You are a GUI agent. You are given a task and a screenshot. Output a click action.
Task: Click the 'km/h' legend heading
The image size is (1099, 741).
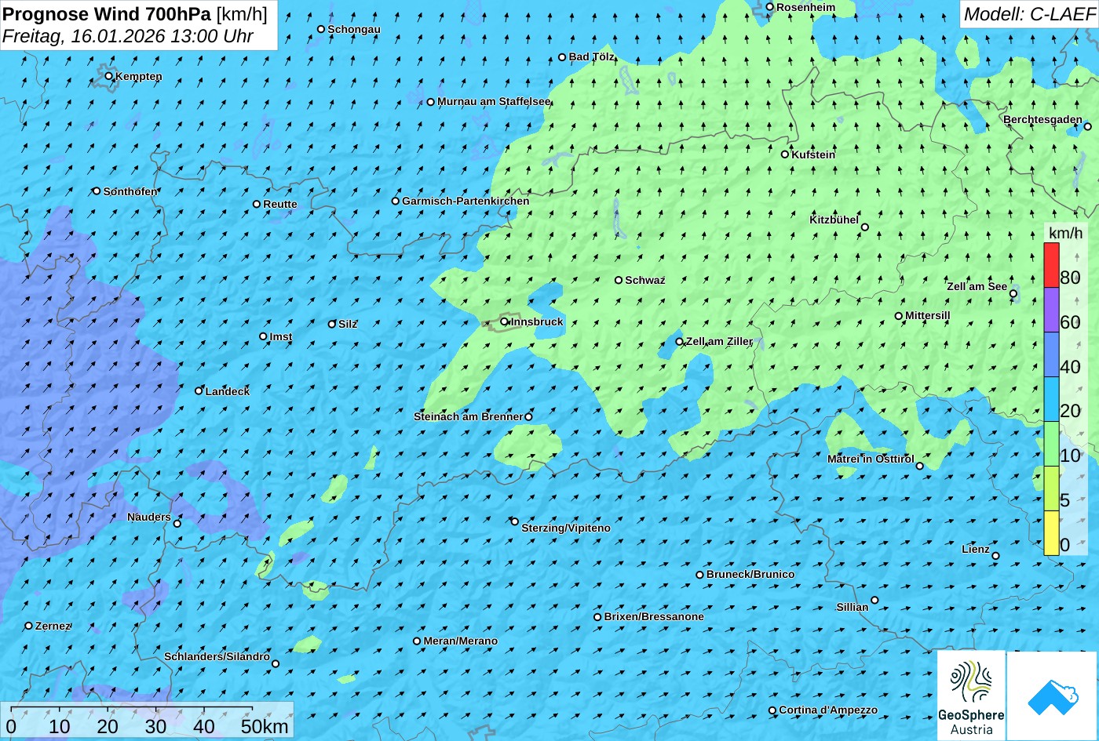click(x=1065, y=234)
